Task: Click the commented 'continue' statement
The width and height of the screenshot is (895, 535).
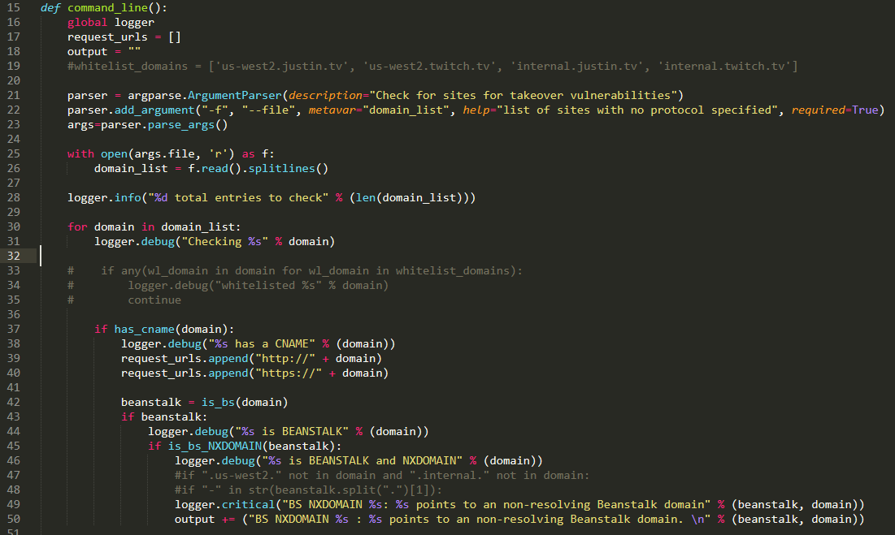Action: click(154, 300)
